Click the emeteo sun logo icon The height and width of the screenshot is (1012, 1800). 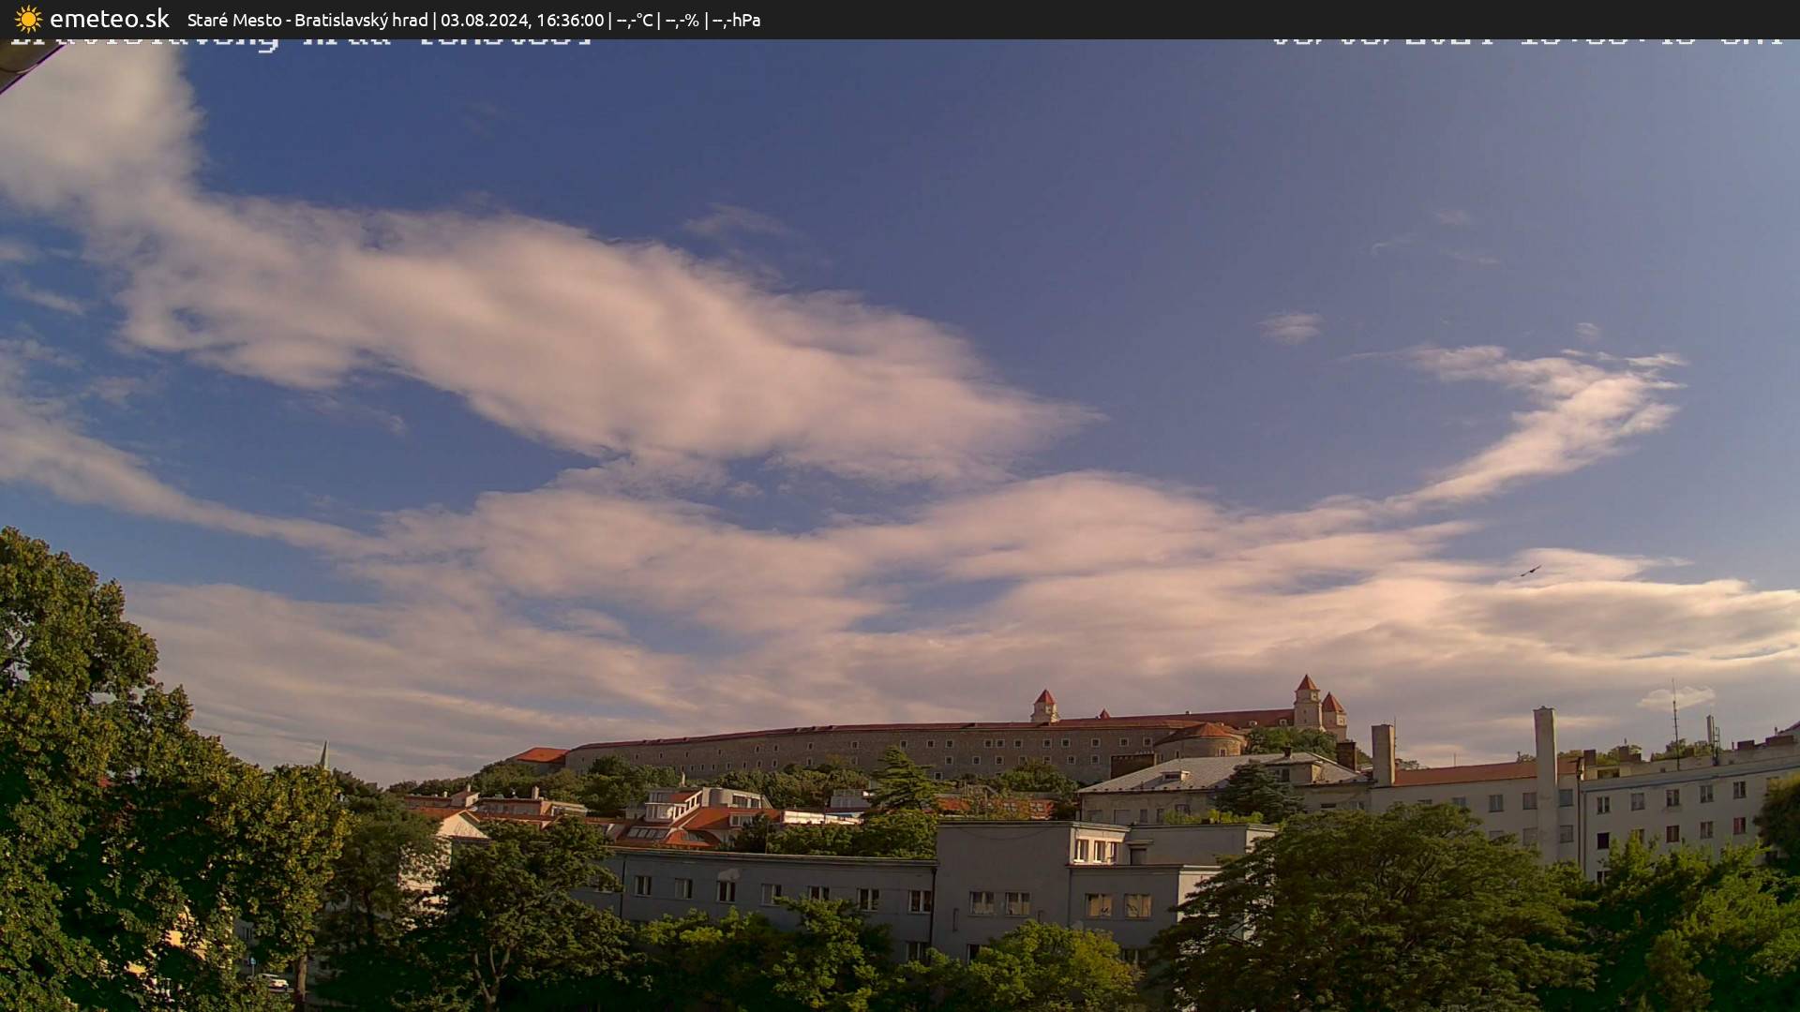[x=28, y=19]
